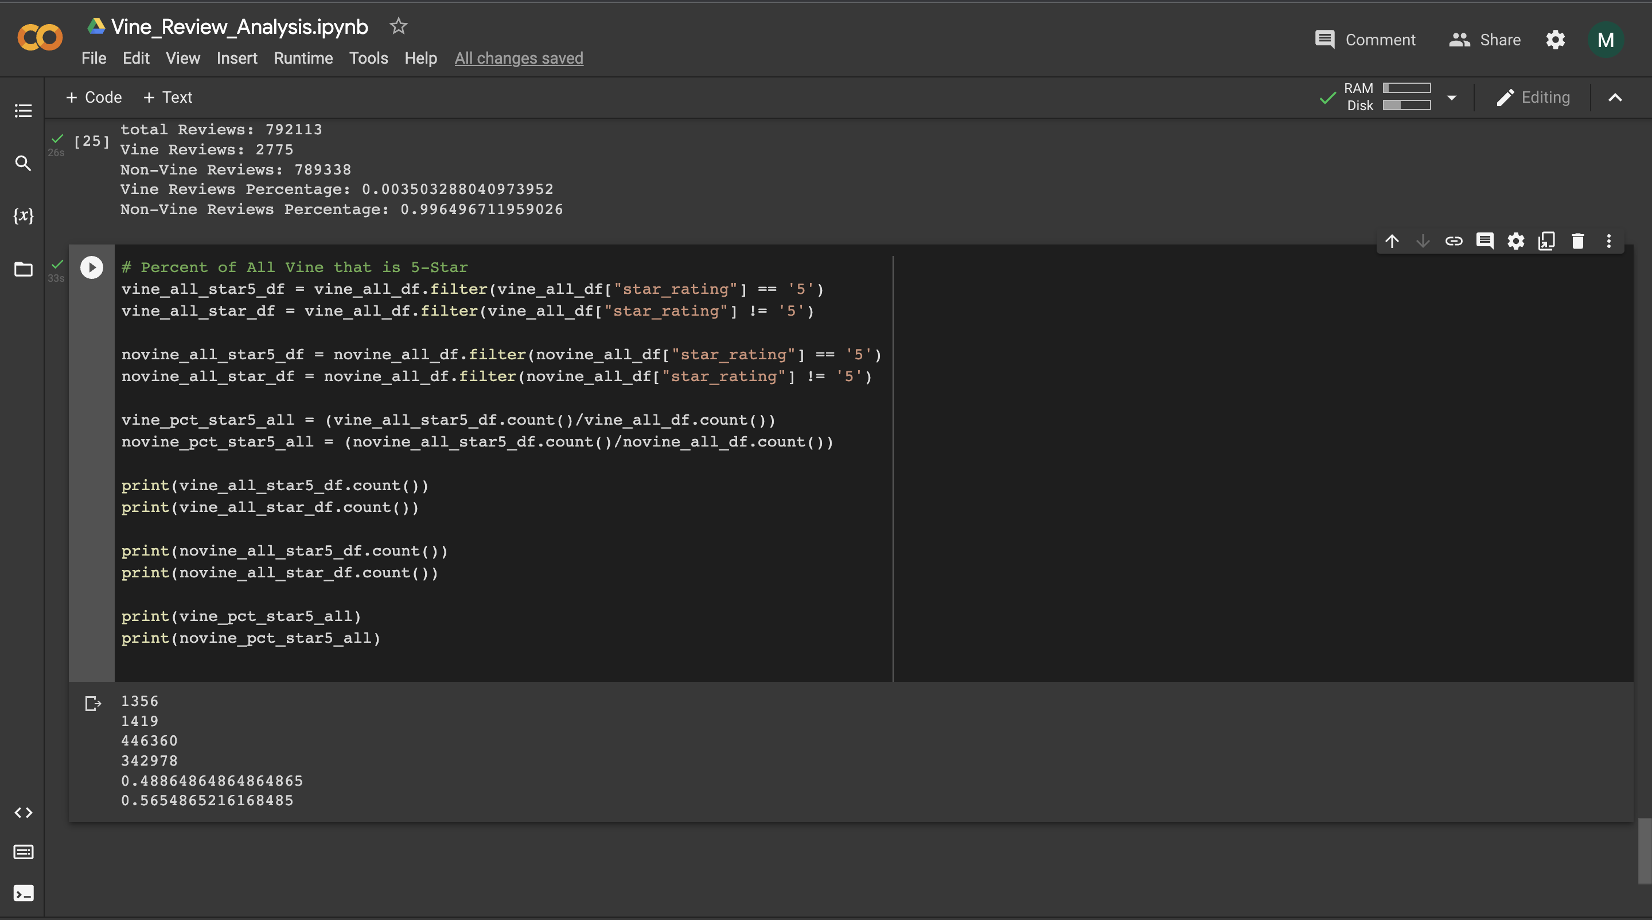Collapse the header with the chevron

[x=1615, y=97]
